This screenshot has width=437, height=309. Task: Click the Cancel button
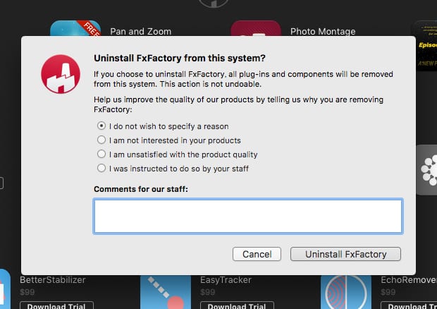pyautogui.click(x=257, y=254)
